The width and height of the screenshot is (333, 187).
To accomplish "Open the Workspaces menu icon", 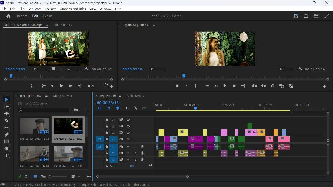I will [316, 16].
